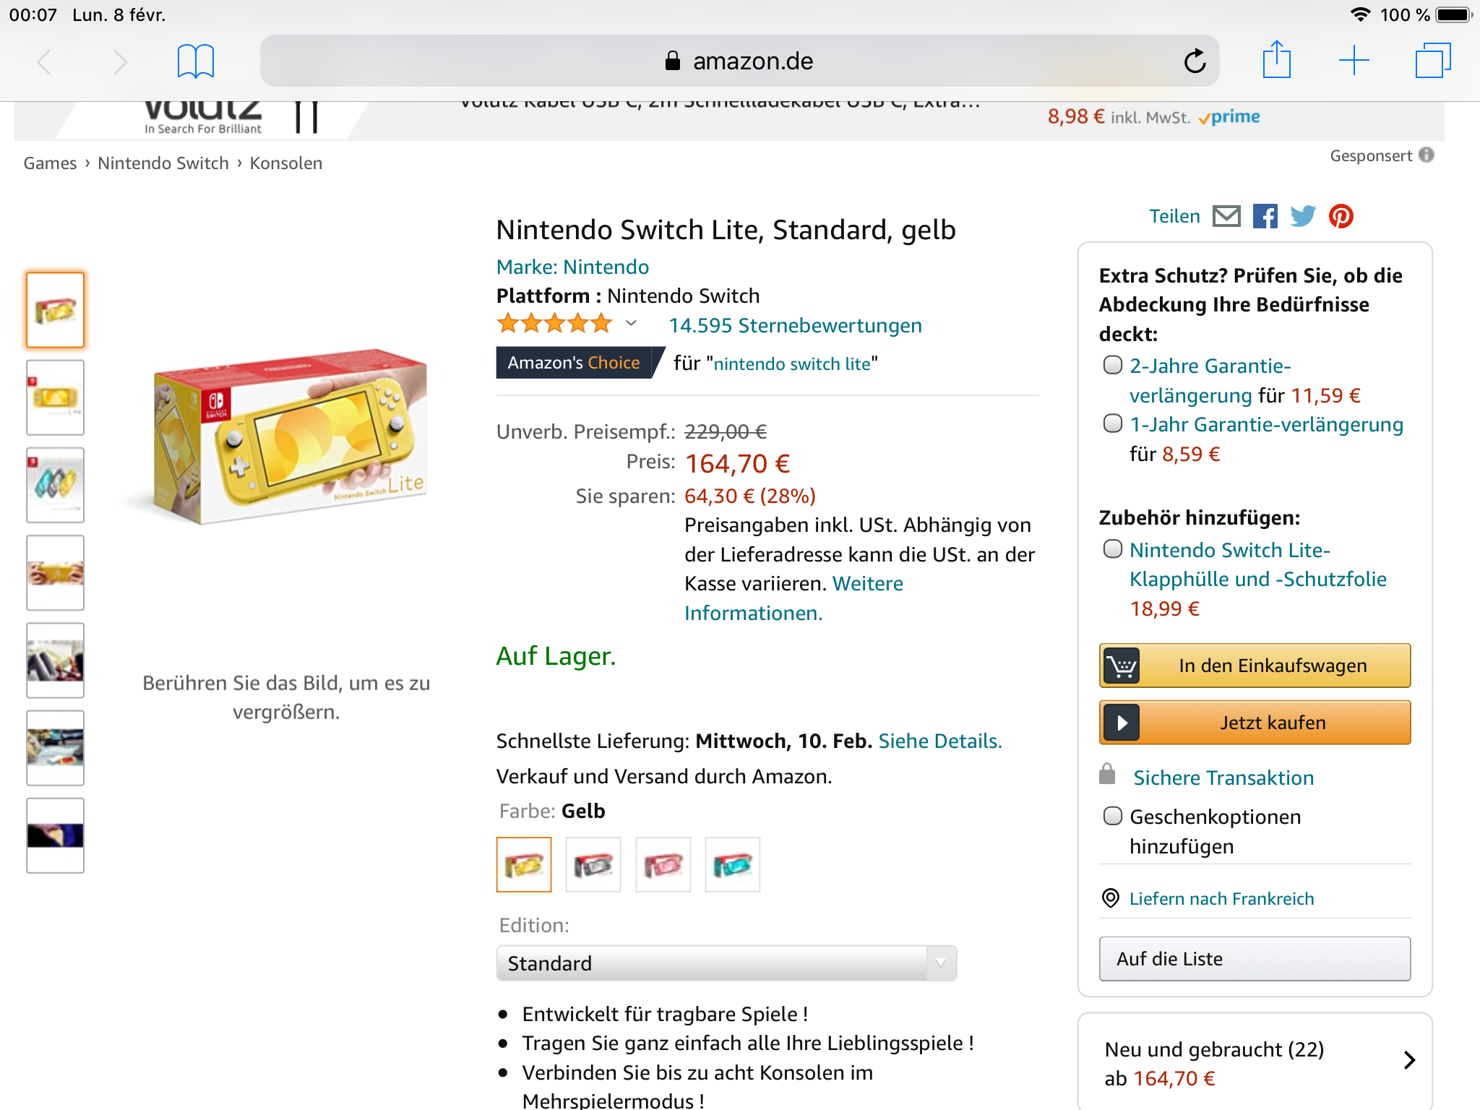This screenshot has height=1110, width=1480.
Task: Show all open tabs icon
Action: coord(1432,61)
